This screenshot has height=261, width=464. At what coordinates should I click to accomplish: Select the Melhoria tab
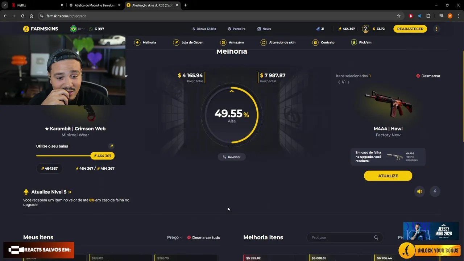(145, 42)
